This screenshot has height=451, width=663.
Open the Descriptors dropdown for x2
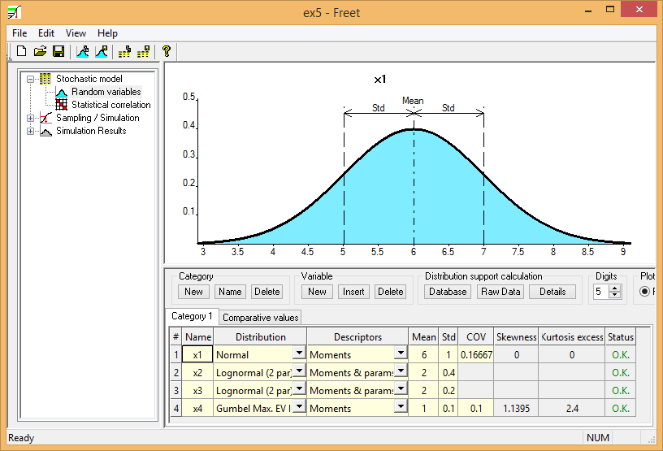(x=401, y=371)
